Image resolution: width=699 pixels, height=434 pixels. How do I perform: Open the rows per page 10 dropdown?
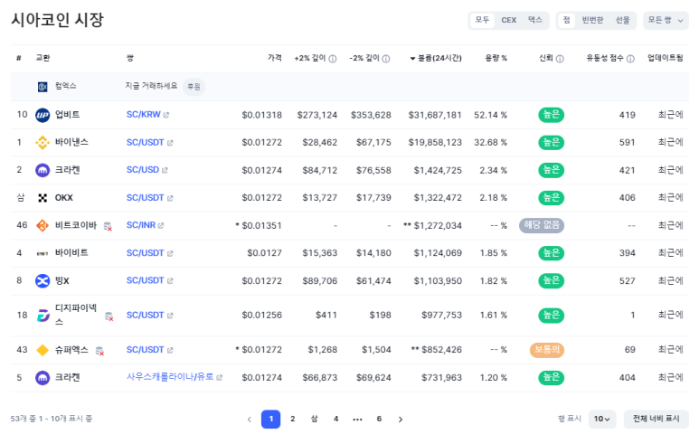602,419
